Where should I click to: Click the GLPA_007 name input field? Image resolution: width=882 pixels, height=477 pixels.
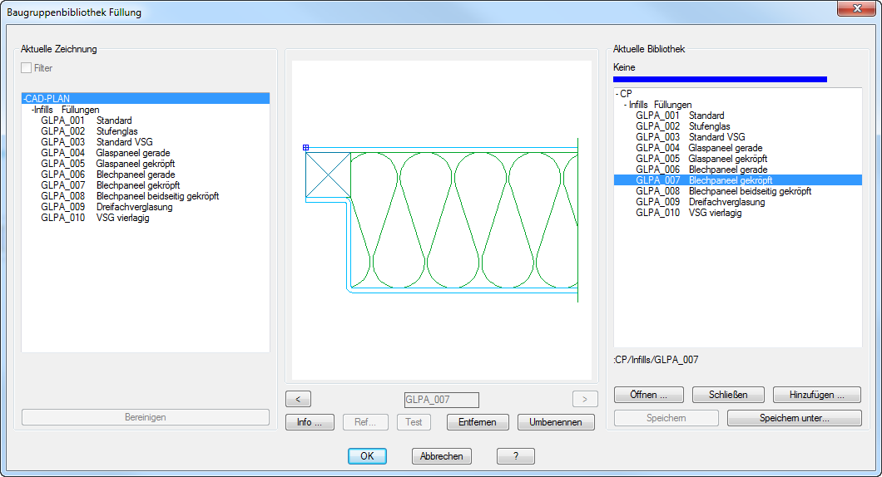tap(441, 400)
